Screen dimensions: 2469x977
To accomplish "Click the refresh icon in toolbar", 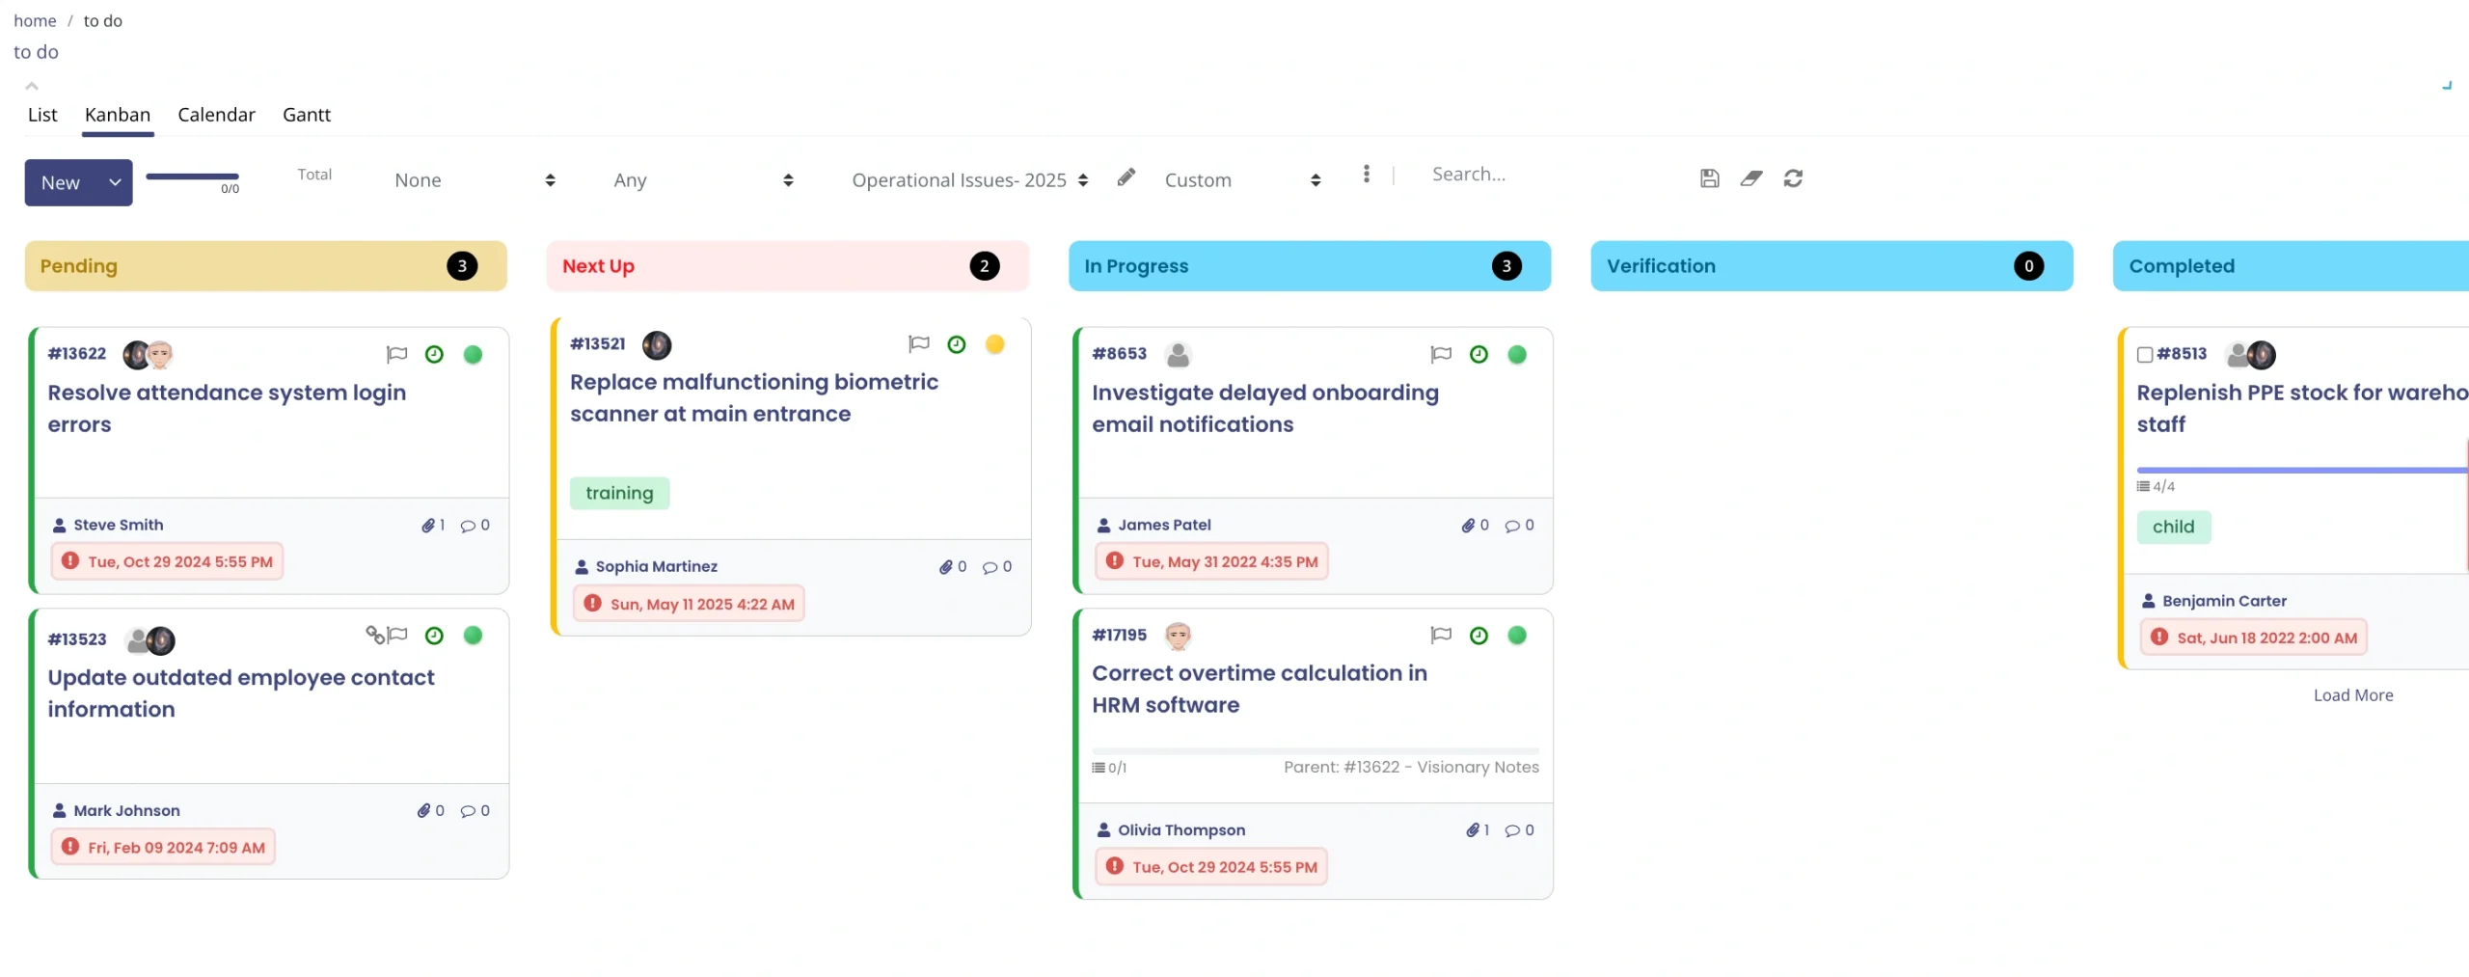I will (x=1793, y=178).
